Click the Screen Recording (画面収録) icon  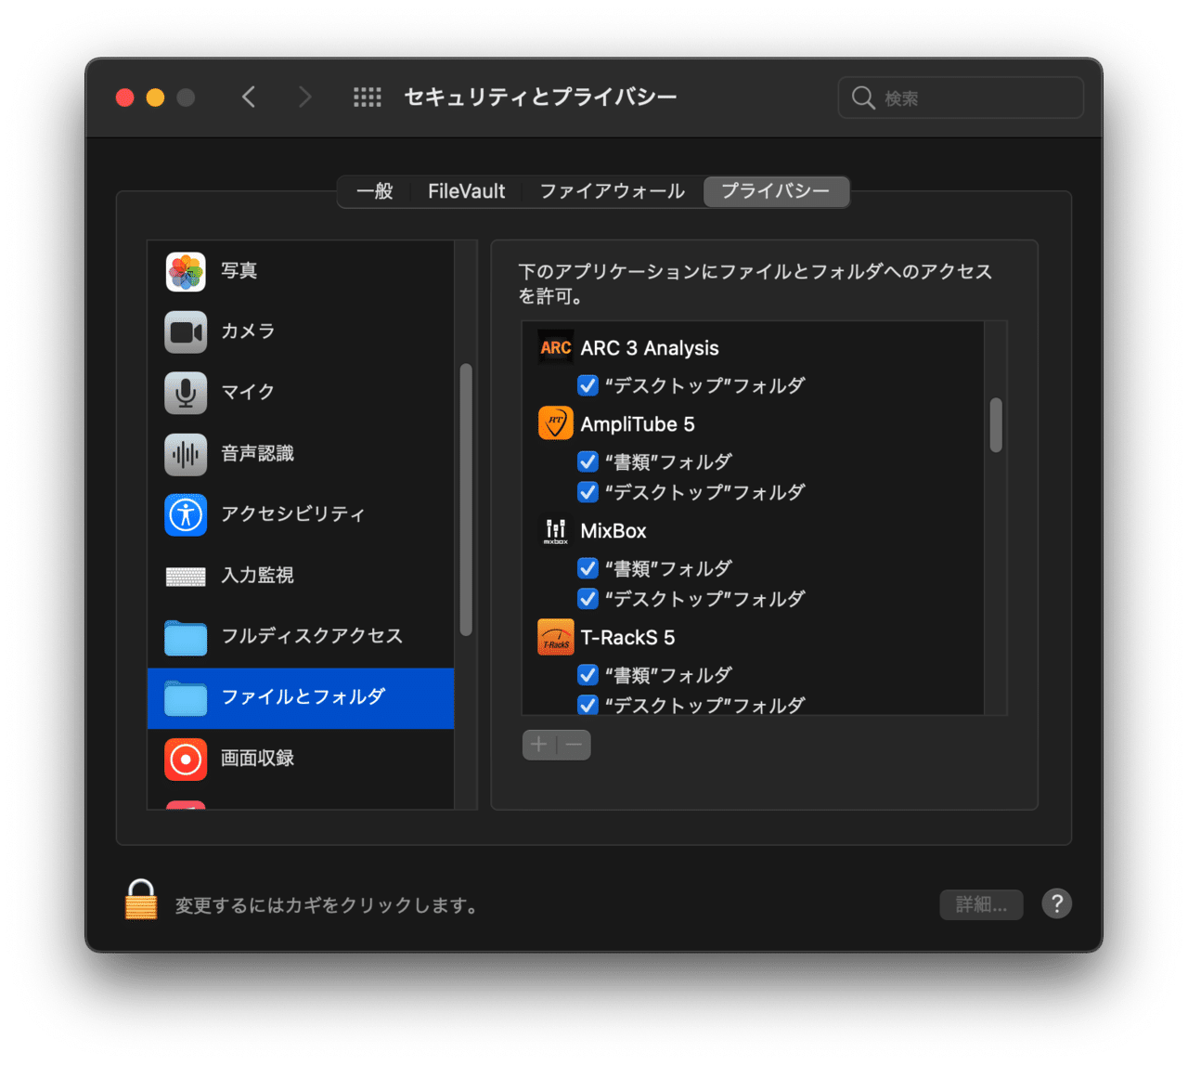pyautogui.click(x=186, y=759)
